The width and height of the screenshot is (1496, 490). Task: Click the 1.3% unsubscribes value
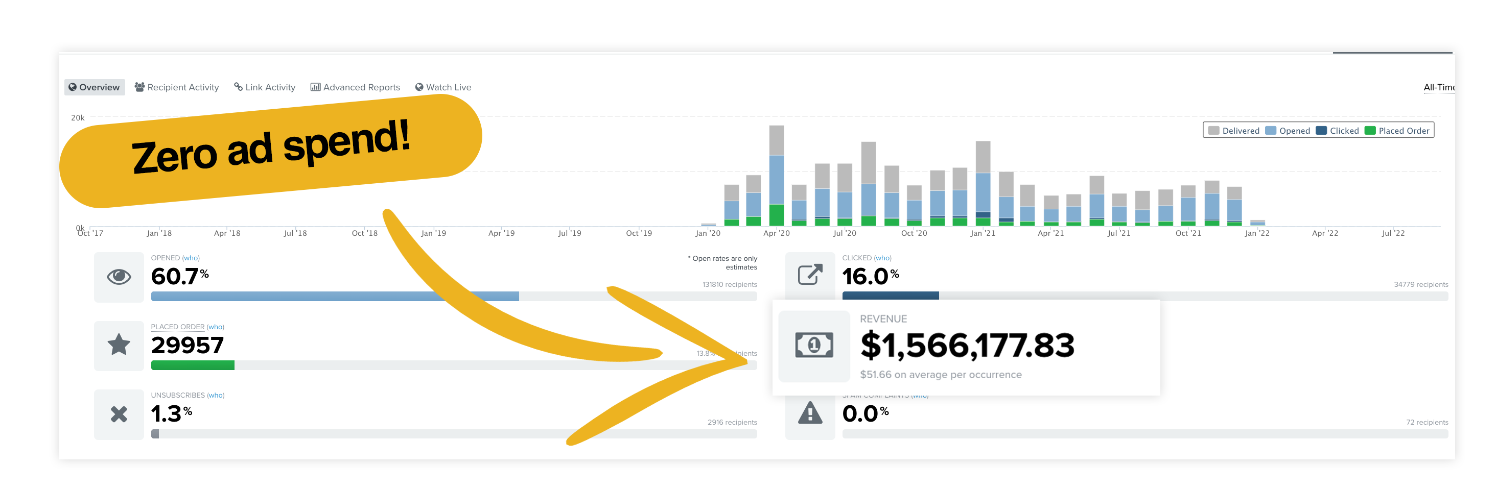point(172,414)
